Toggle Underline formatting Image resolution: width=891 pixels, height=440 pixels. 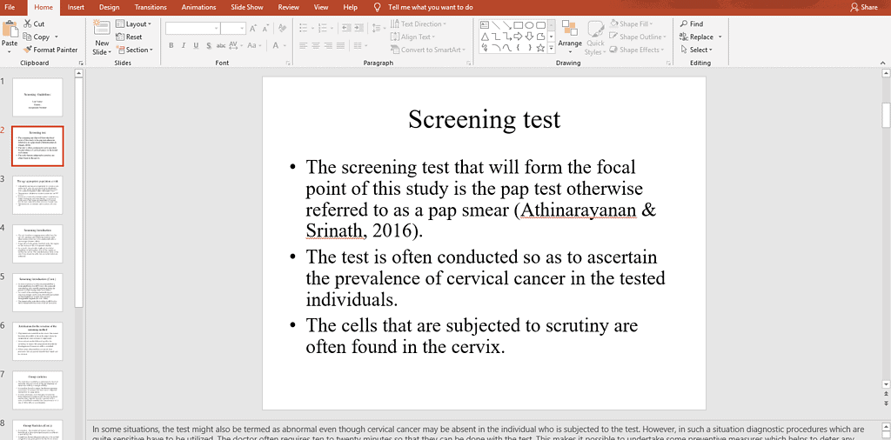[x=196, y=45]
